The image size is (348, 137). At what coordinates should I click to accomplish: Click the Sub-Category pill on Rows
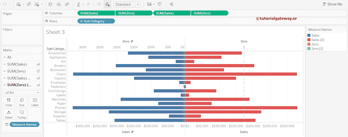[x=96, y=21]
